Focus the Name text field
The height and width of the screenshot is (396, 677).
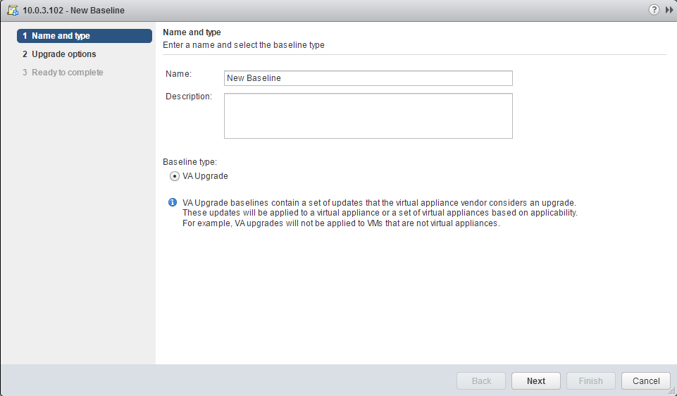click(x=368, y=78)
